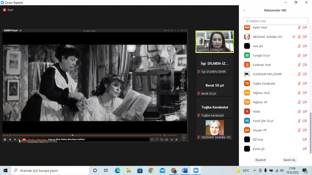The width and height of the screenshot is (312, 175).
Task: Toggle video for Esma çkl
Action: coord(304,149)
